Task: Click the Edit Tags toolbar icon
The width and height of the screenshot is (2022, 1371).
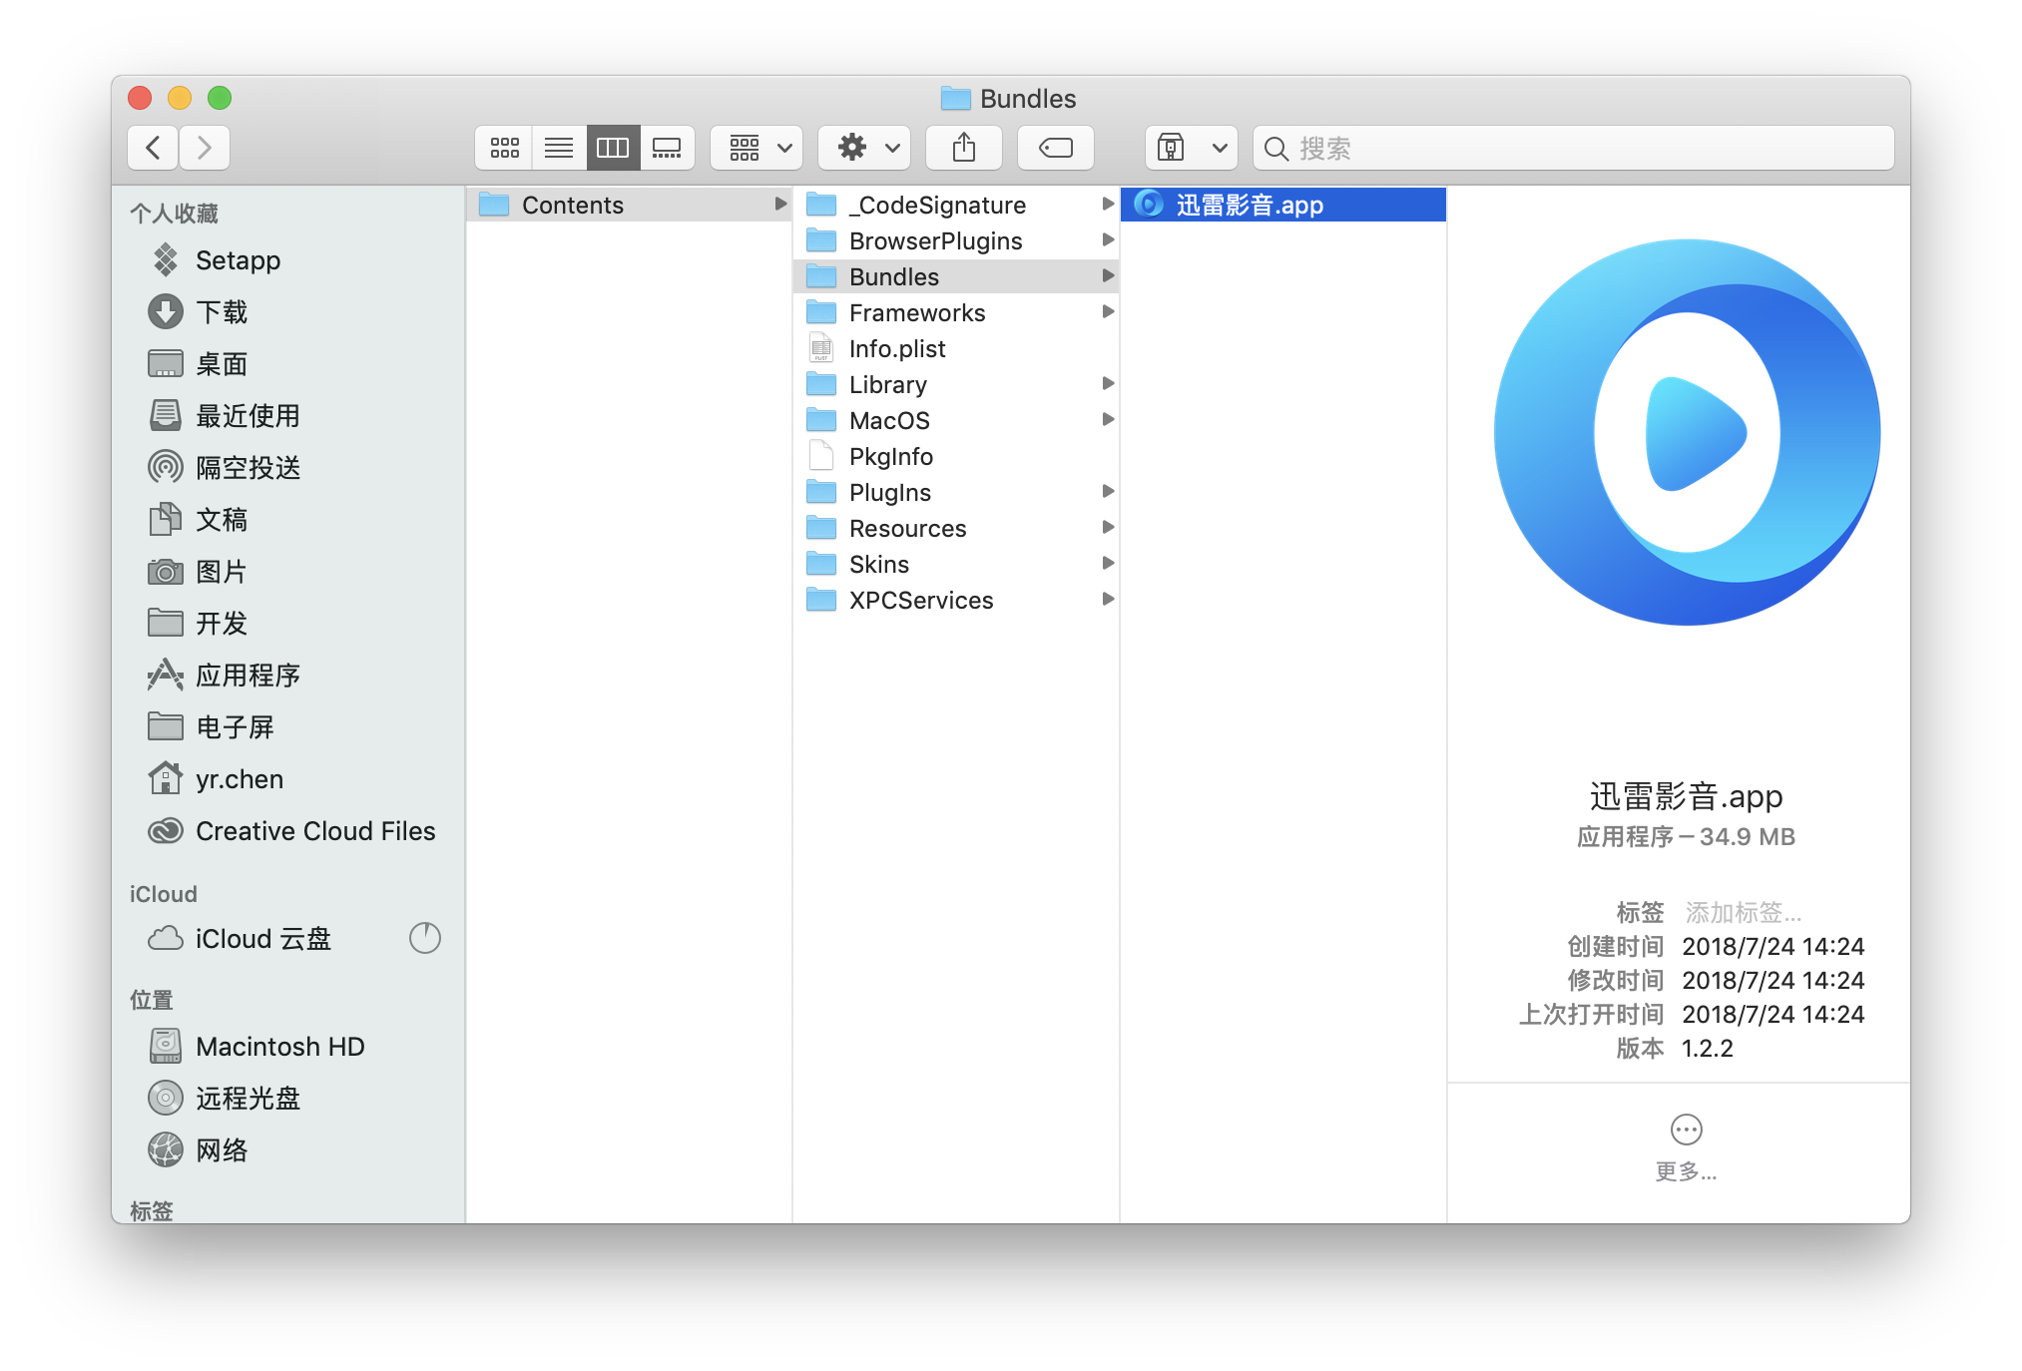Action: pos(1055,148)
